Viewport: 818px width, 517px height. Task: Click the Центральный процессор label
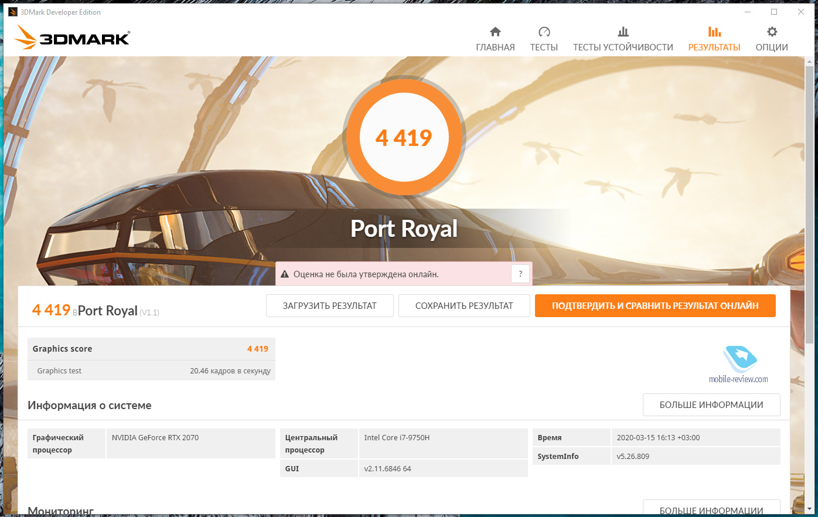311,444
